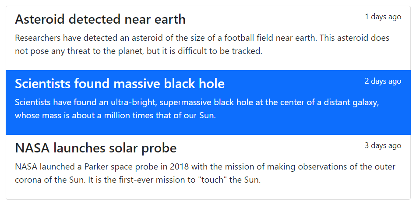Open the "NASA launches solar probe" heading
This screenshot has width=416, height=205.
coord(96,148)
